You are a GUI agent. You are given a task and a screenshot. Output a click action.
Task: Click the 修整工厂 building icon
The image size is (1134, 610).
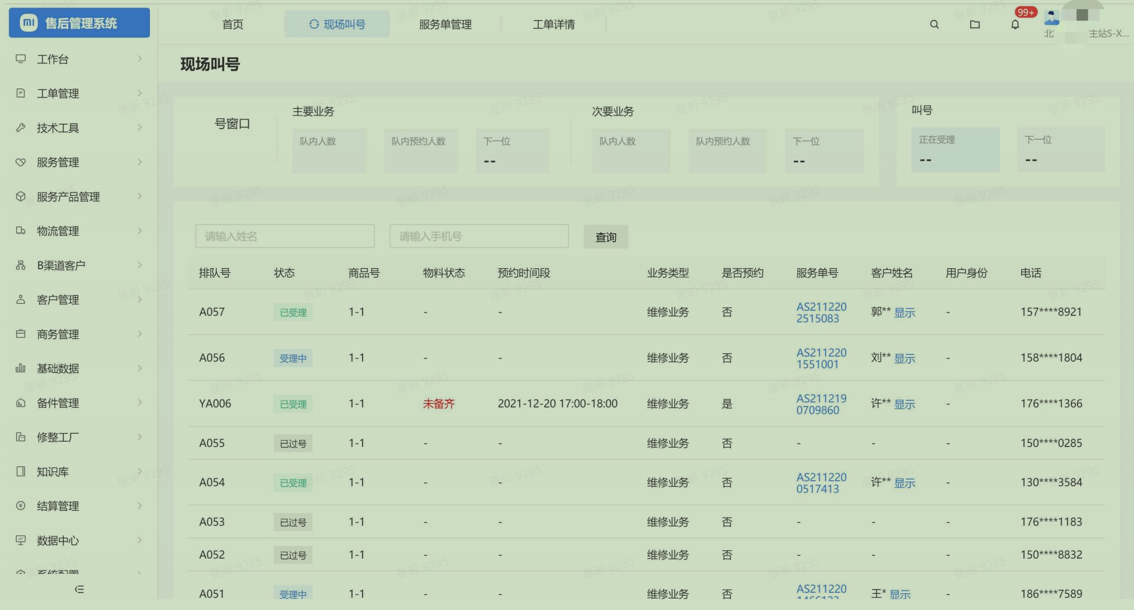pos(21,437)
